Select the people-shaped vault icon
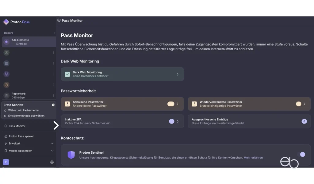The height and width of the screenshot is (184, 314). pos(7,63)
